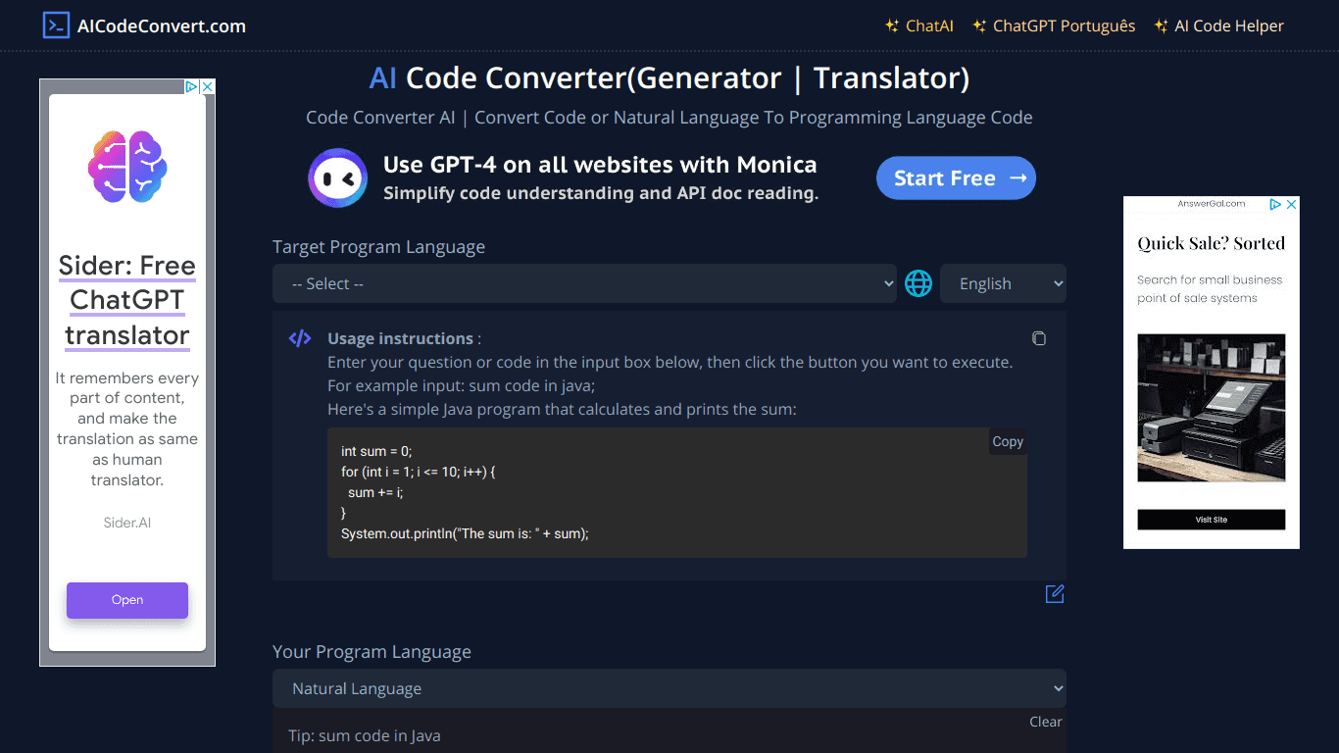Viewport: 1339px width, 753px height.
Task: Open the English language dropdown
Action: (1003, 283)
